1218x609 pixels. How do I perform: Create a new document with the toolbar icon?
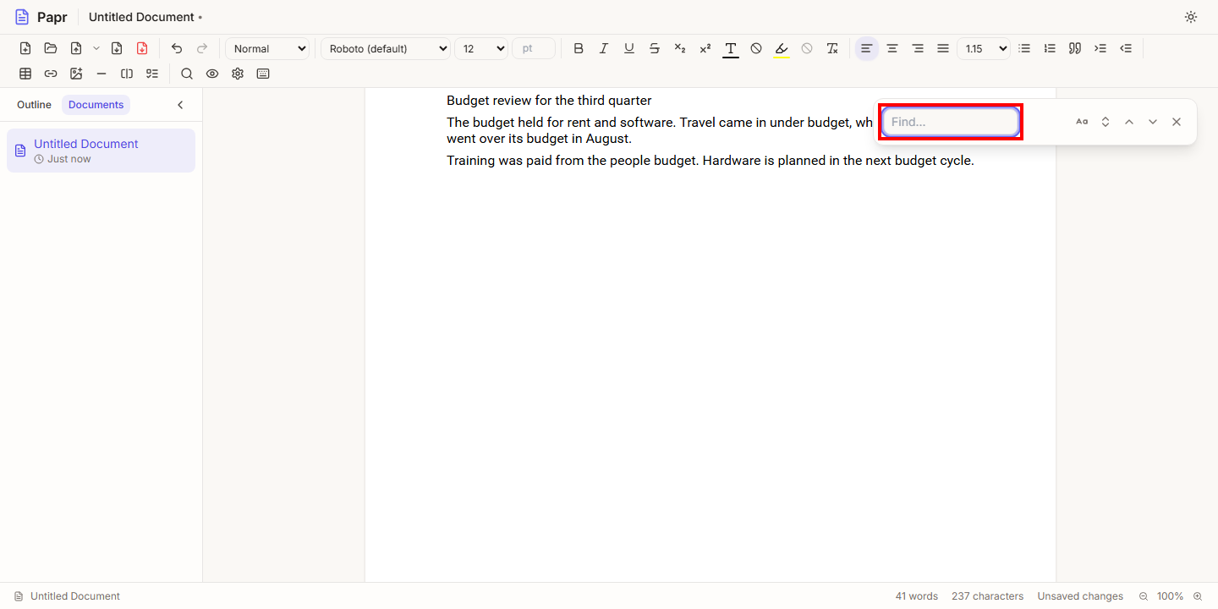click(x=25, y=48)
